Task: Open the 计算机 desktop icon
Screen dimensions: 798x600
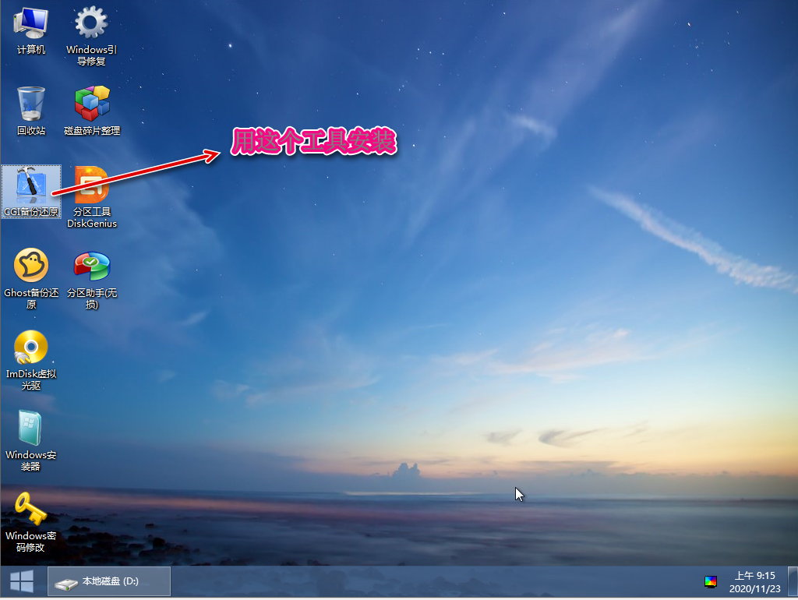Action: [x=31, y=24]
